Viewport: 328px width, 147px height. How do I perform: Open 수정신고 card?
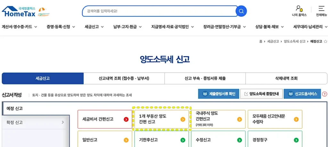pyautogui.click(x=218, y=139)
